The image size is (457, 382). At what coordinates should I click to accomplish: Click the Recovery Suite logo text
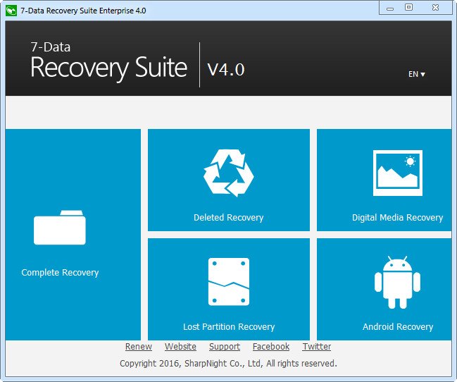[108, 68]
